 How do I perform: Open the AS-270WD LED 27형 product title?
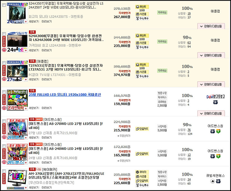(x=66, y=126)
